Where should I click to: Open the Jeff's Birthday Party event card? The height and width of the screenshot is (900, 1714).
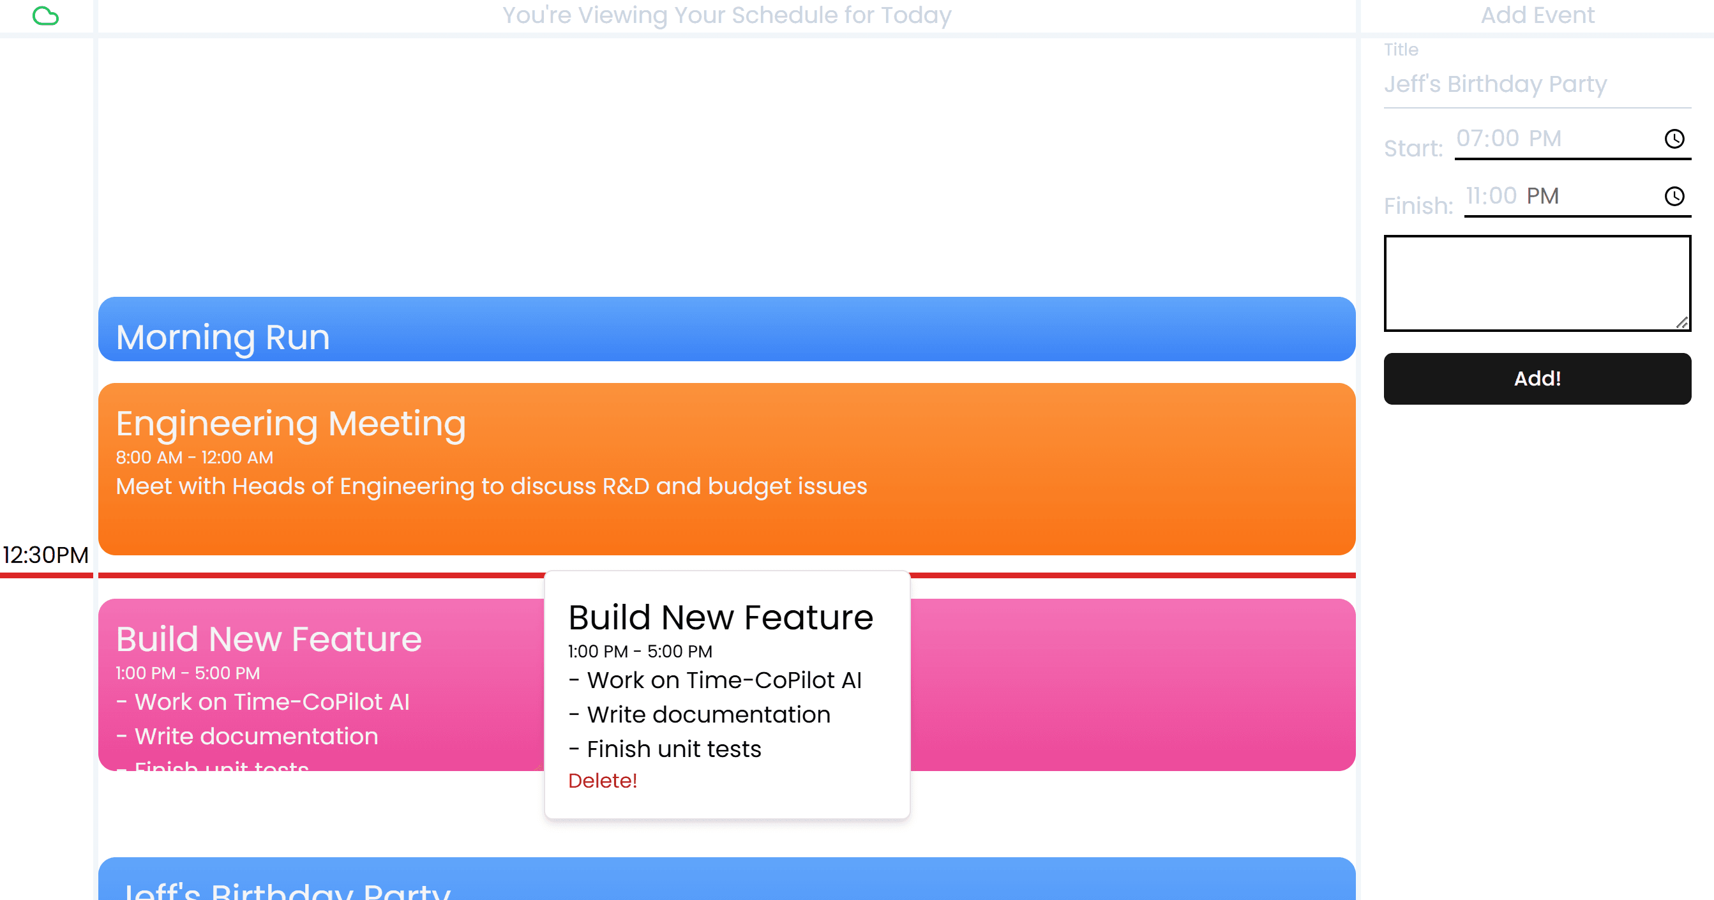click(x=726, y=881)
